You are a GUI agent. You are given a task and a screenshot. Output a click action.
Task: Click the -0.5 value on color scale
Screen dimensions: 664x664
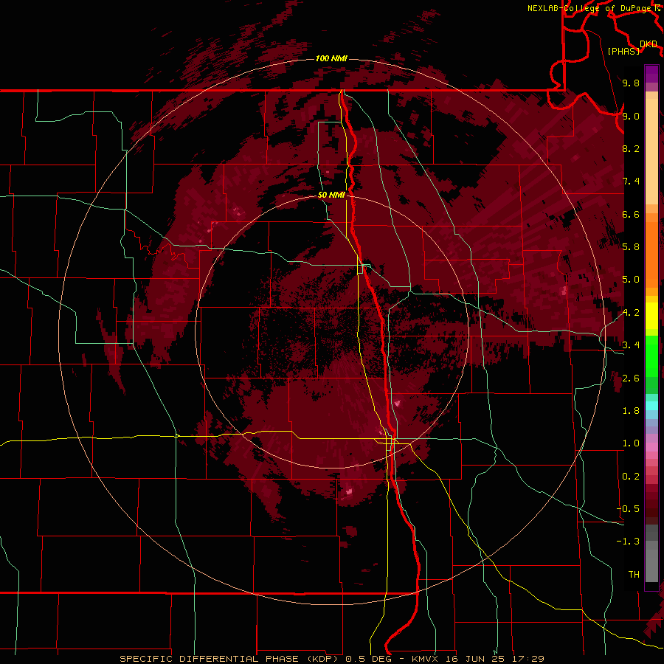click(628, 509)
